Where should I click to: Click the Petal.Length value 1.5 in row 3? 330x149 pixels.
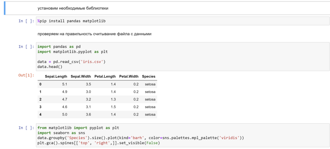pyautogui.click(x=113, y=107)
